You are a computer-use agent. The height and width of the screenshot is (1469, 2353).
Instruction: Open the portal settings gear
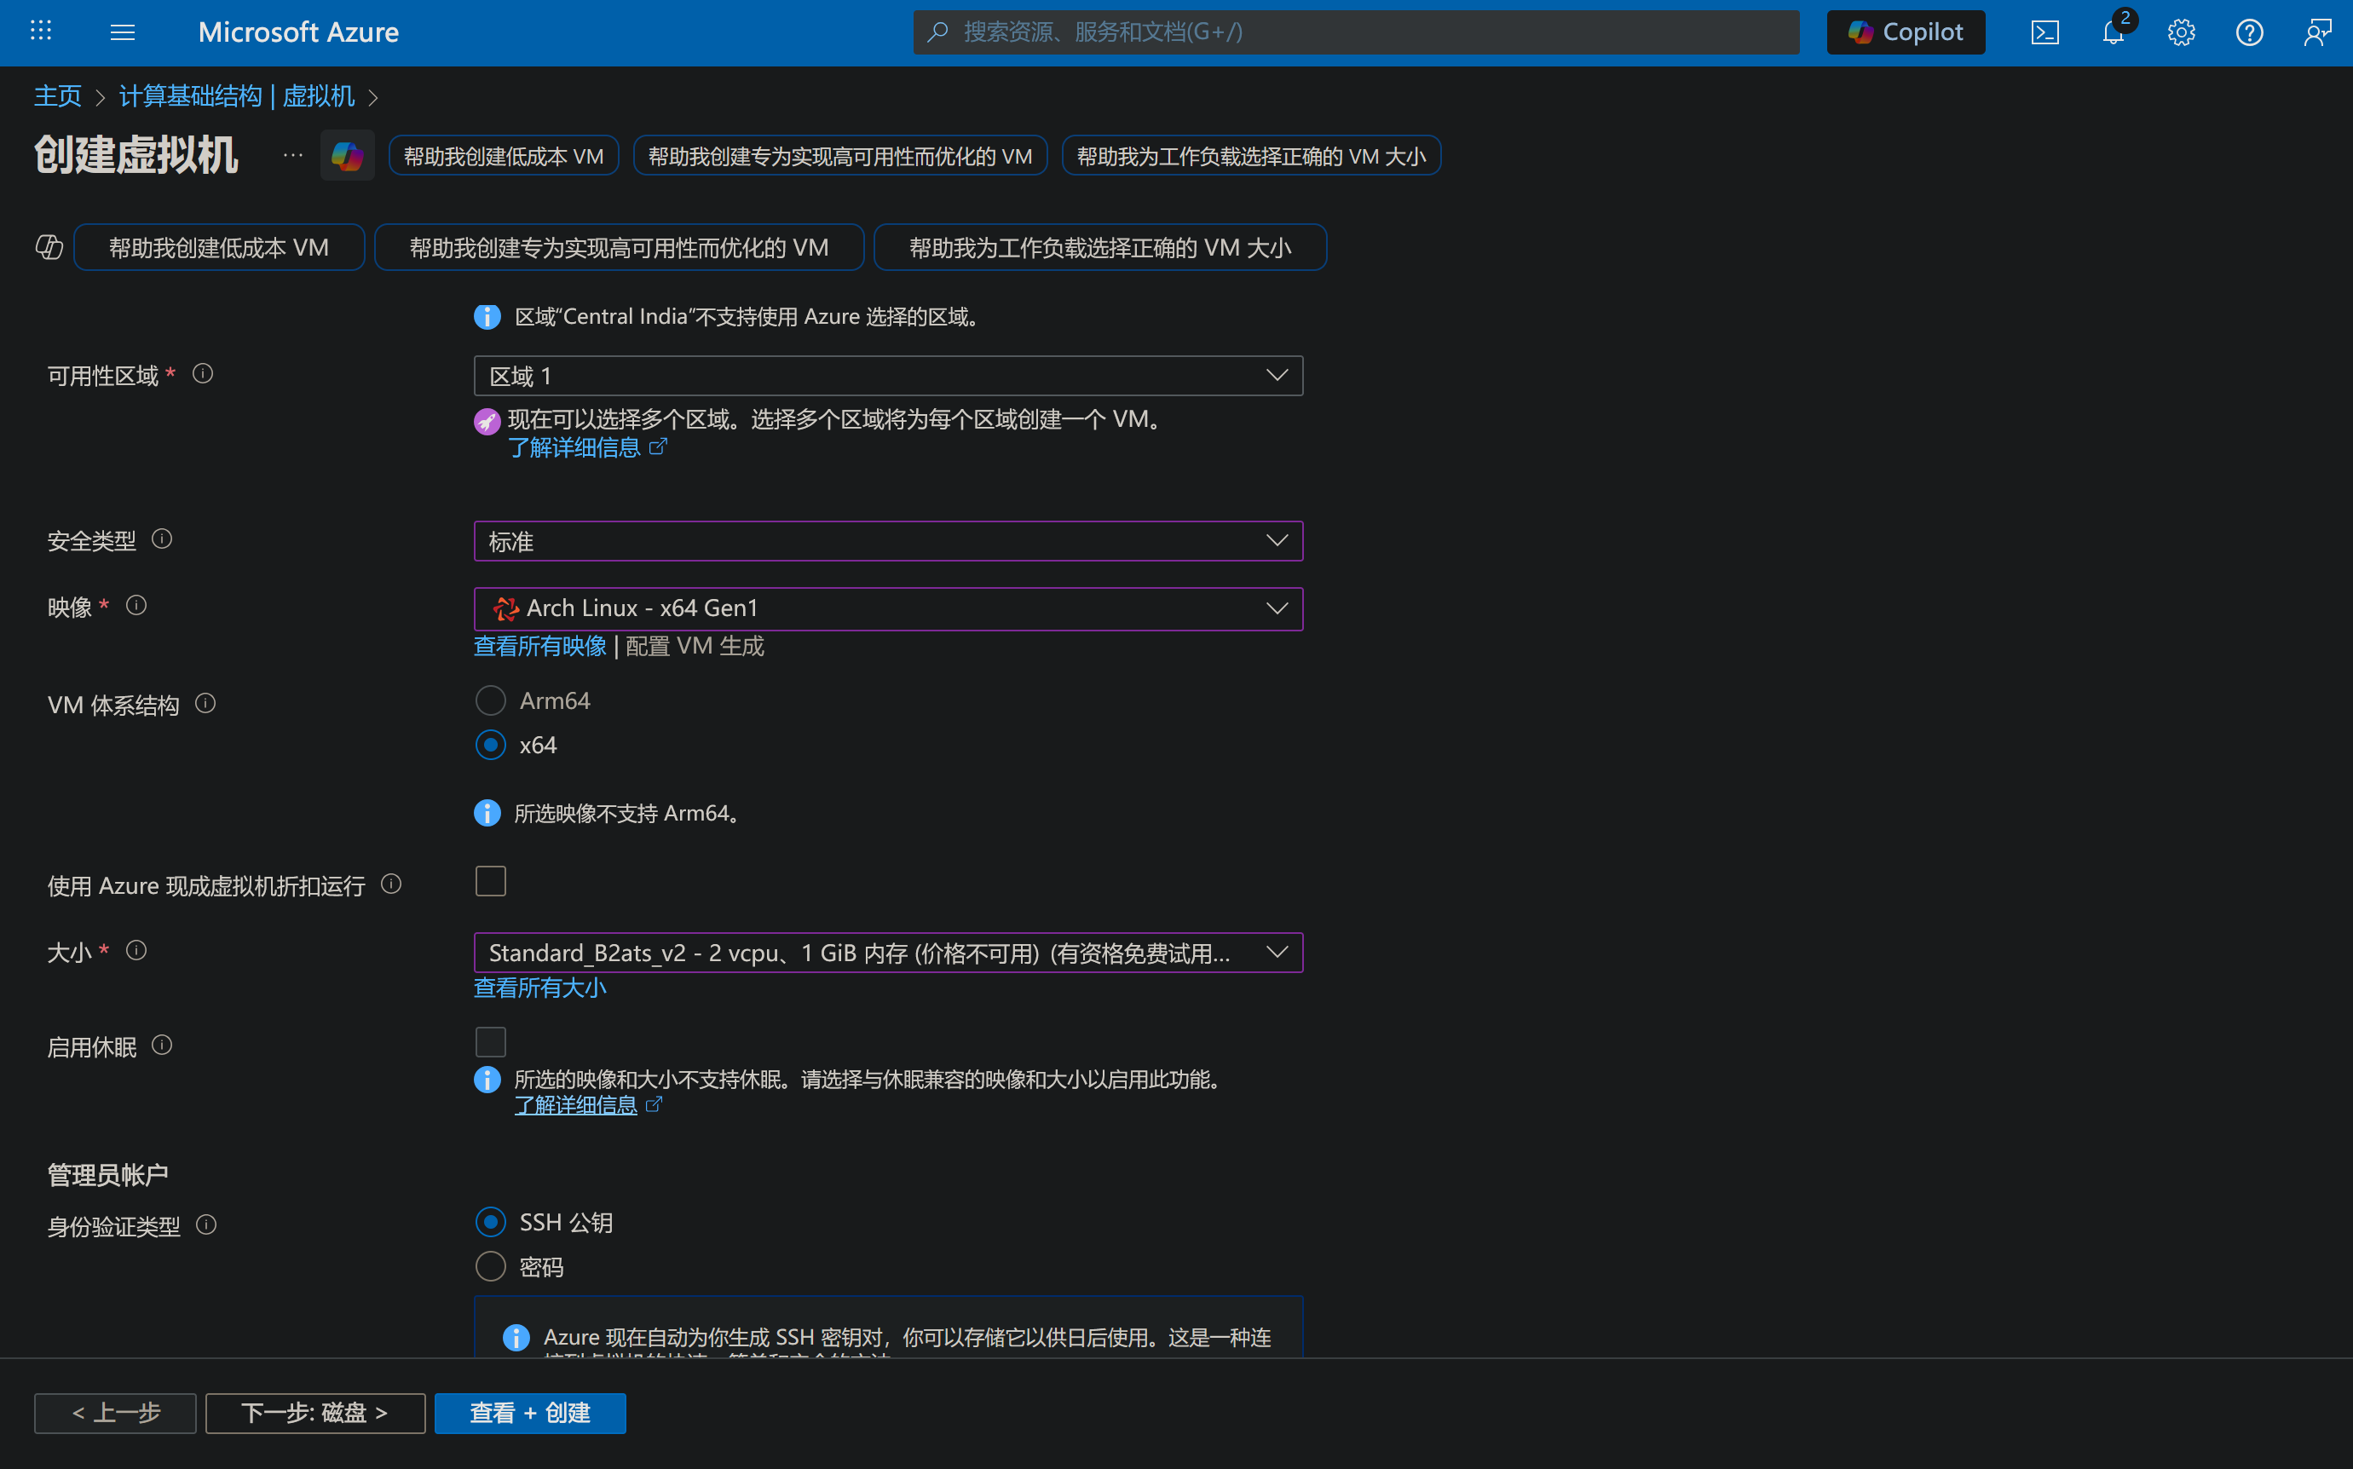click(x=2180, y=32)
